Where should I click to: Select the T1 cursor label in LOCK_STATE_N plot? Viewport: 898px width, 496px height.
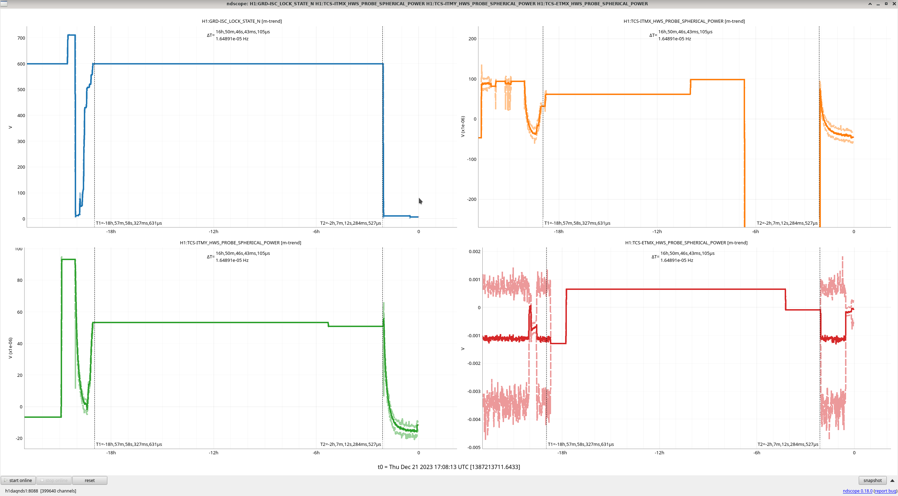[x=129, y=223]
